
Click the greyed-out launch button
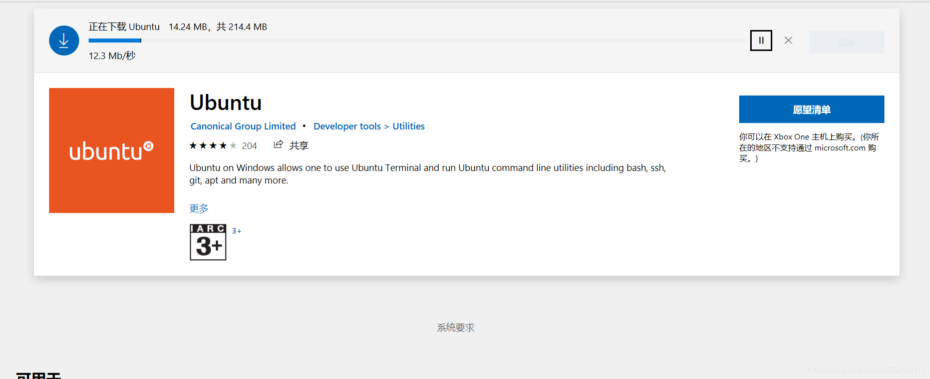(846, 42)
